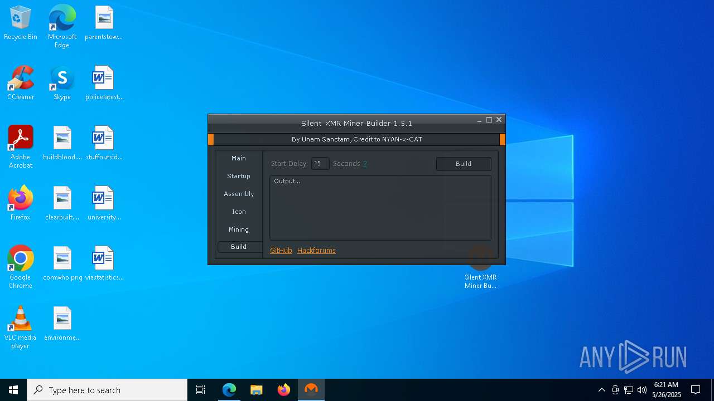Screen dimensions: 714x401
Task: Open File Explorer from the taskbar
Action: (x=257, y=390)
